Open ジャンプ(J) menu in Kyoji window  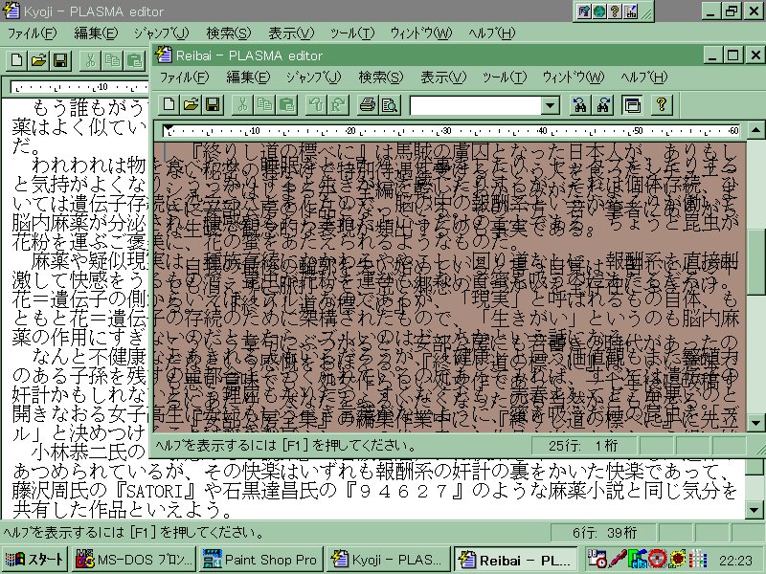pos(161,33)
